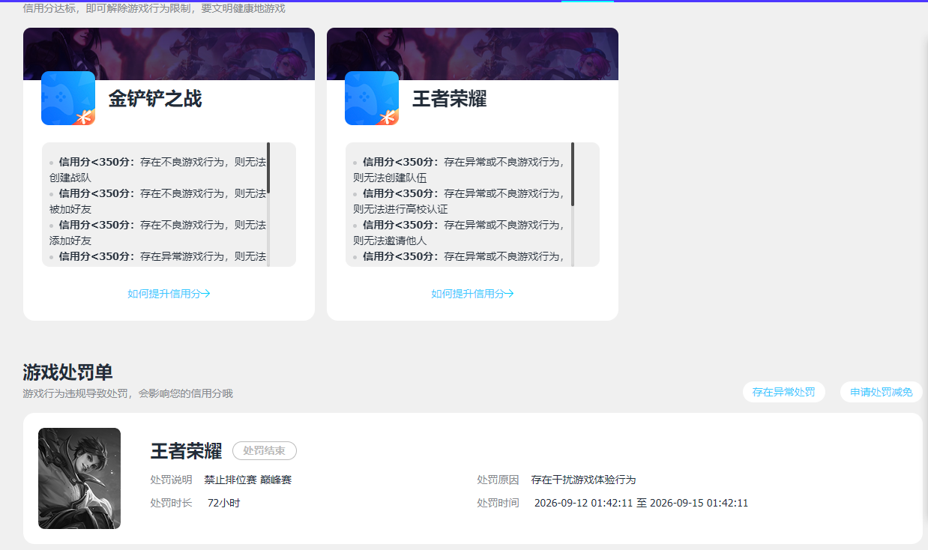This screenshot has width=928, height=550.
Task: Click penalty reason 存在干扰游戏体验行为
Action: point(583,480)
